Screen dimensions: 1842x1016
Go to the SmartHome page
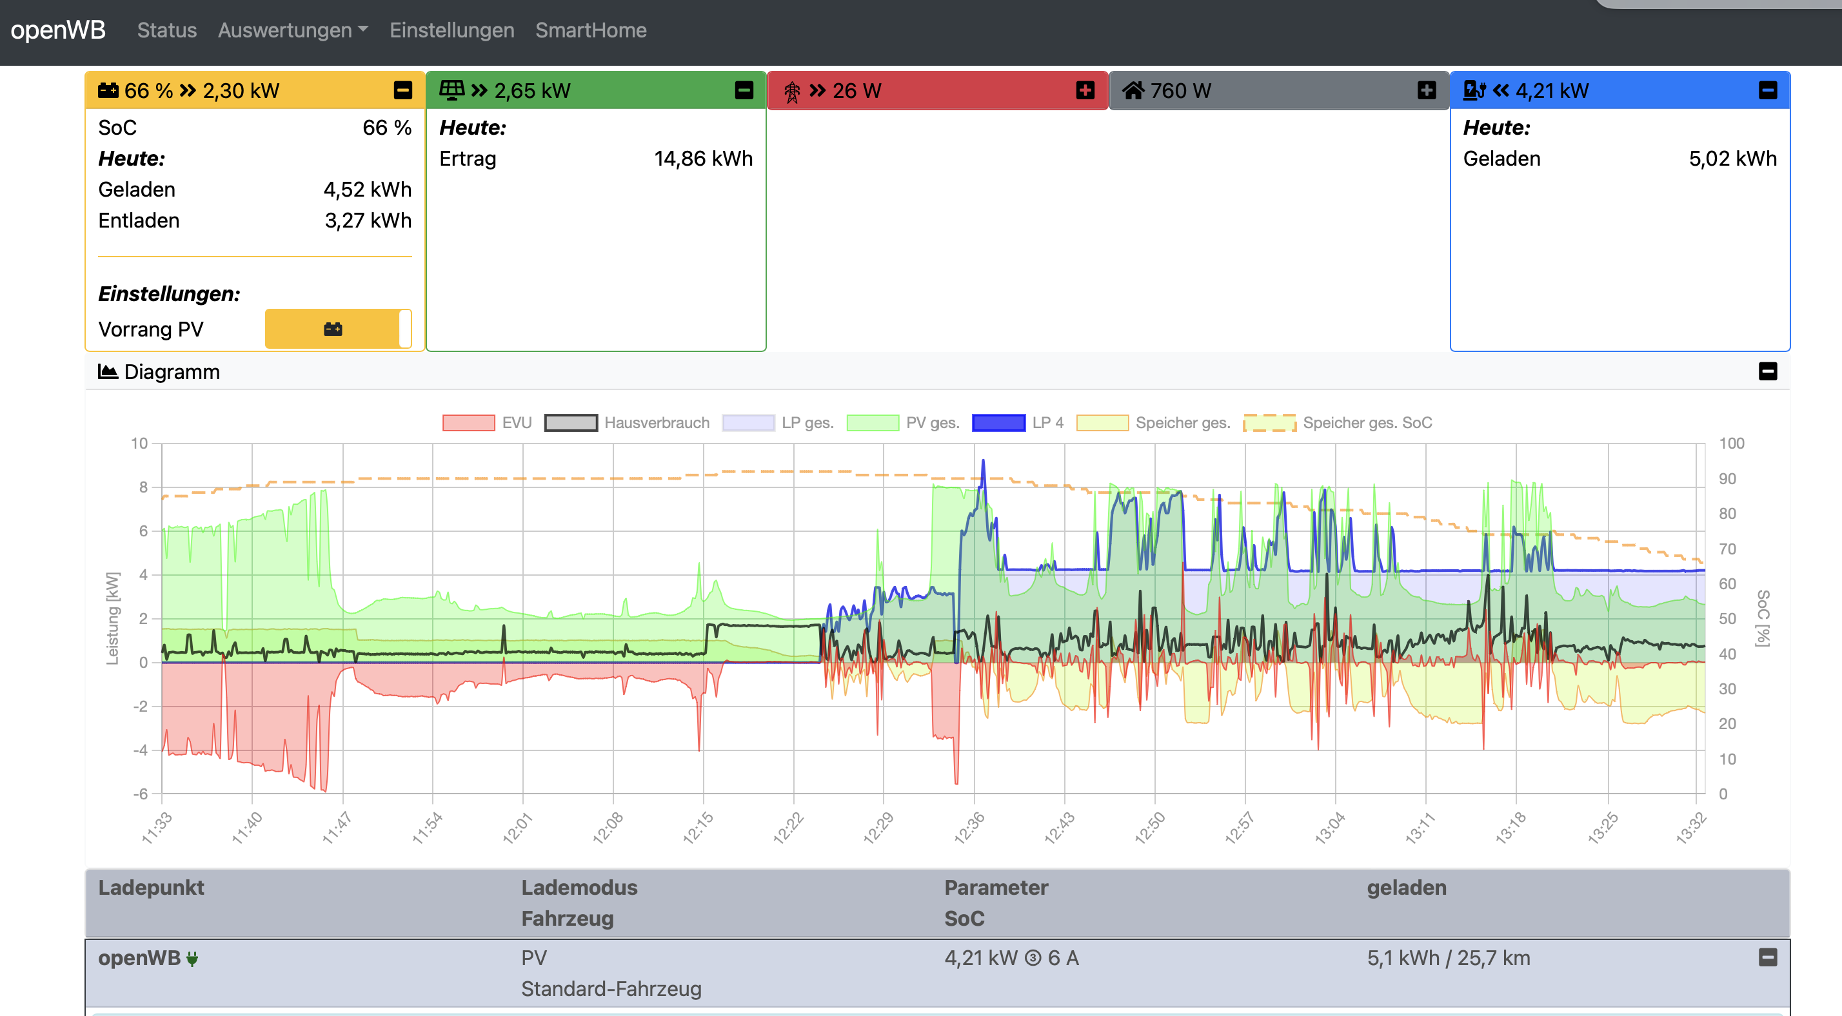coord(591,30)
